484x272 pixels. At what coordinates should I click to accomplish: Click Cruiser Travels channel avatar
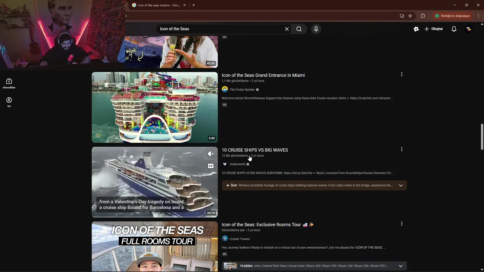click(x=225, y=239)
